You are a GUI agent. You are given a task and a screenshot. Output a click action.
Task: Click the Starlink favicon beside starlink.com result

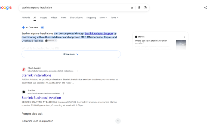click(24, 92)
